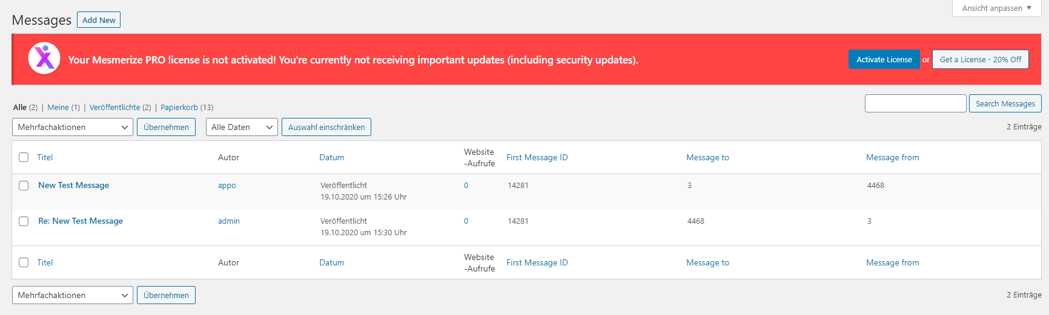
Task: Click date text 19.10.2020 um 15:30 Uhr
Action: 363,232
